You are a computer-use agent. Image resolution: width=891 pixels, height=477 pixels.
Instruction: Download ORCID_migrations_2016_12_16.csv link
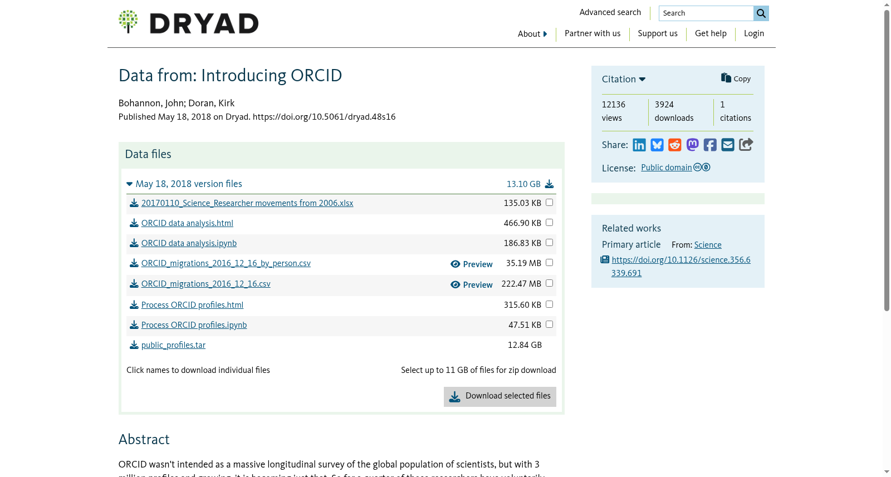(x=206, y=284)
